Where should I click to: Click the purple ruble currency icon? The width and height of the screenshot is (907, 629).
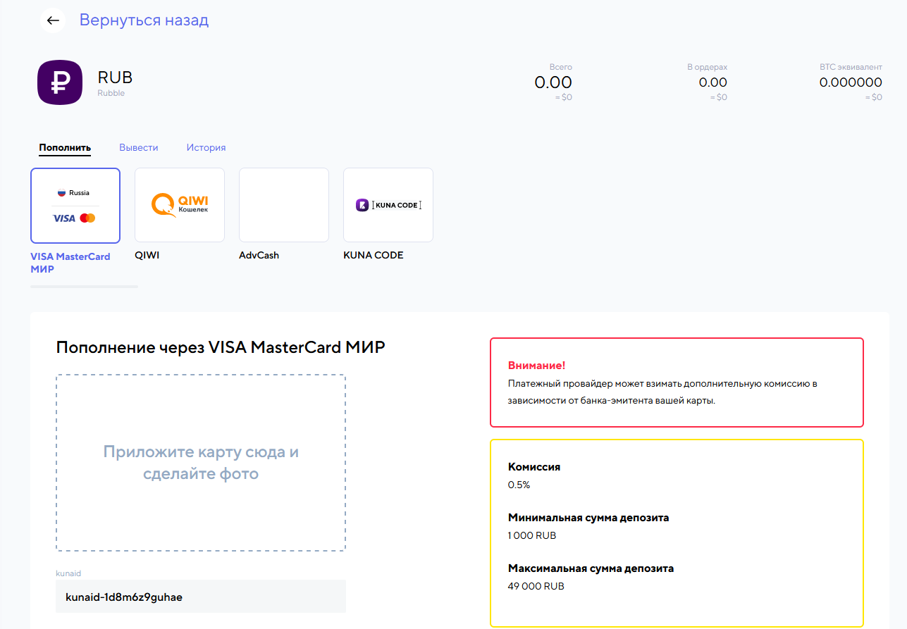(60, 82)
